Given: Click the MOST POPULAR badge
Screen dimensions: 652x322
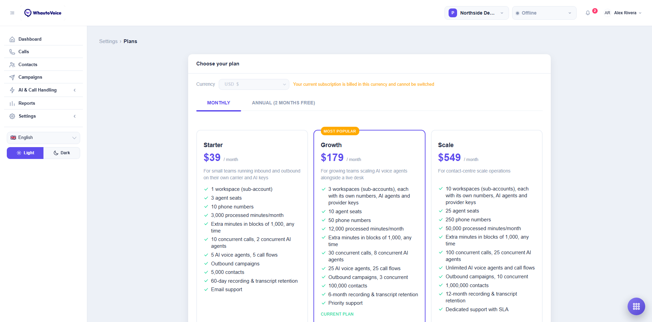Looking at the screenshot, I should coord(340,131).
